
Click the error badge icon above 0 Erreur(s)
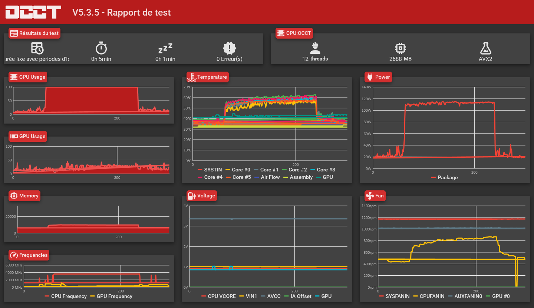230,48
